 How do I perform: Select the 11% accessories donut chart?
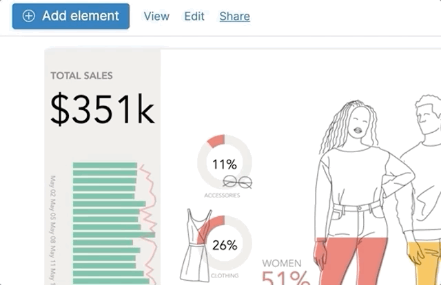tap(224, 164)
